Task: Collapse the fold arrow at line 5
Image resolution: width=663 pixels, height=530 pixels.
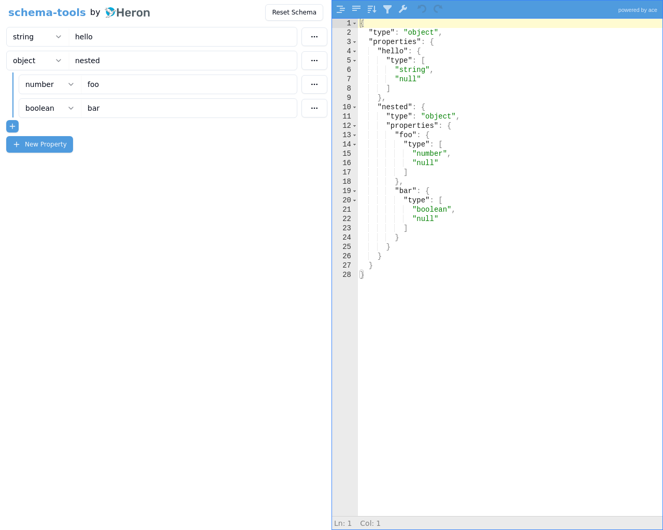Action: (355, 61)
